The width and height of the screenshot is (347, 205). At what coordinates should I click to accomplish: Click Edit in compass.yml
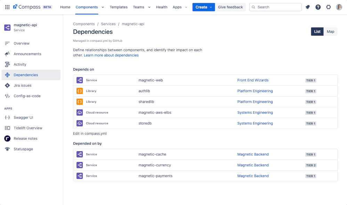tap(89, 133)
